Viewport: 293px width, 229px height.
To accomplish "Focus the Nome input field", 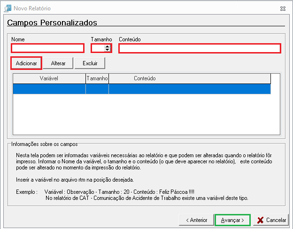I will point(47,48).
